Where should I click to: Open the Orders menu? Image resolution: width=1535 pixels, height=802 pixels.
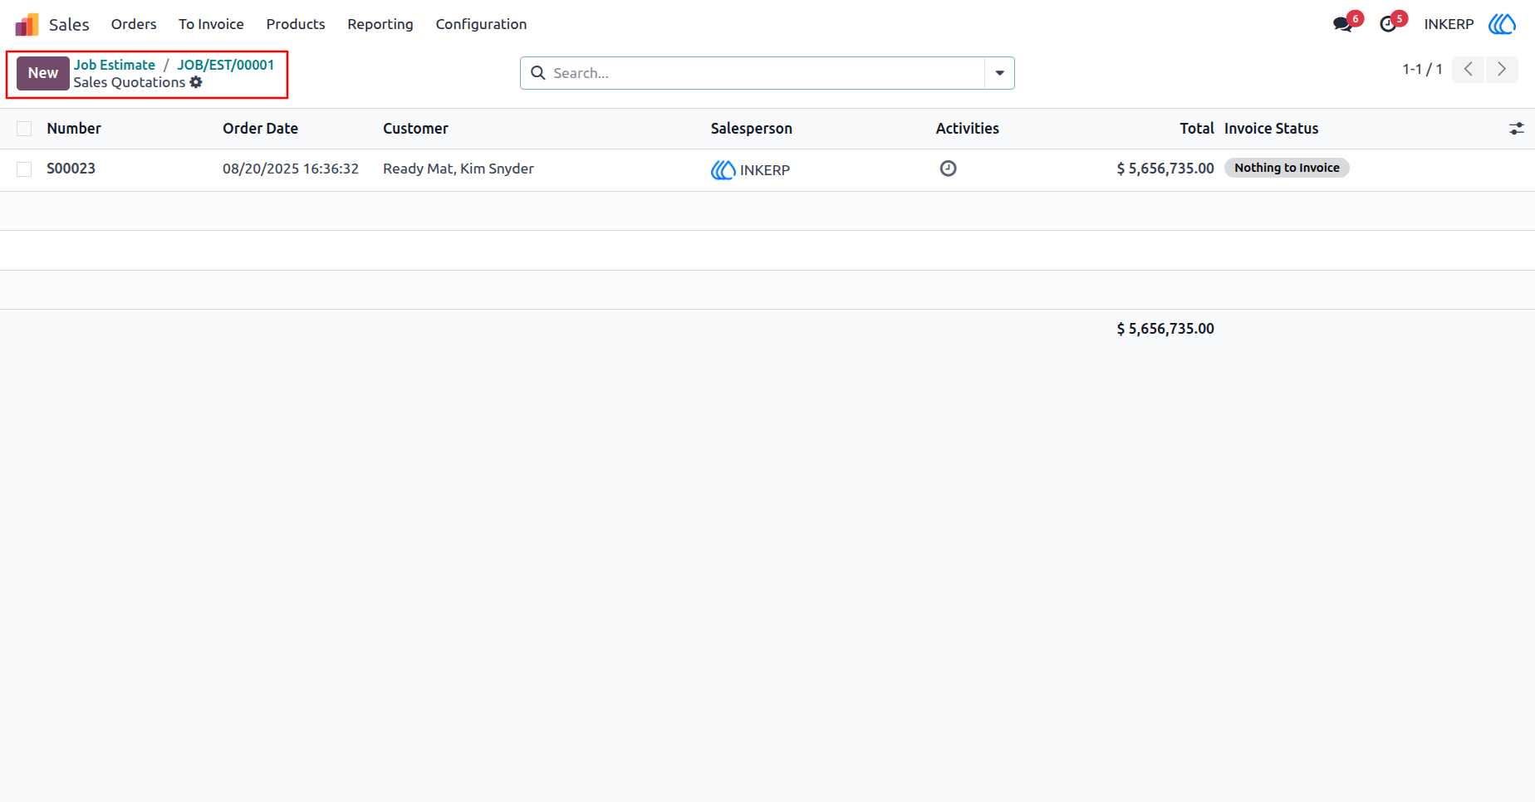tap(134, 24)
